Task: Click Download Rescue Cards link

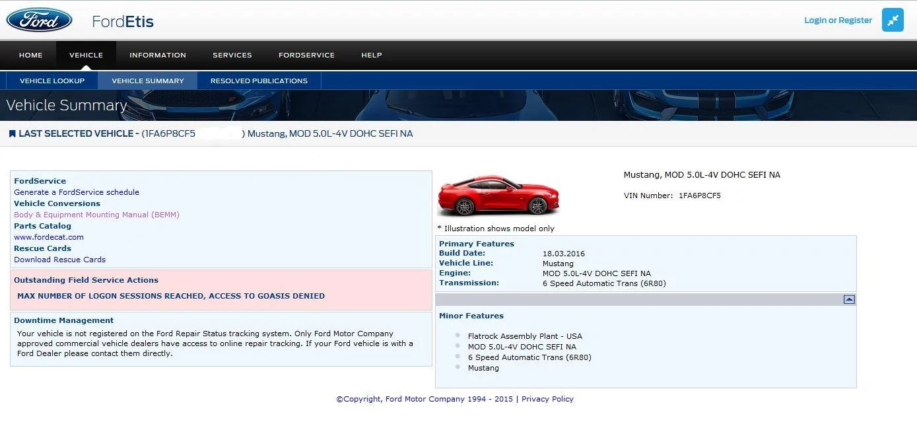Action: [59, 260]
